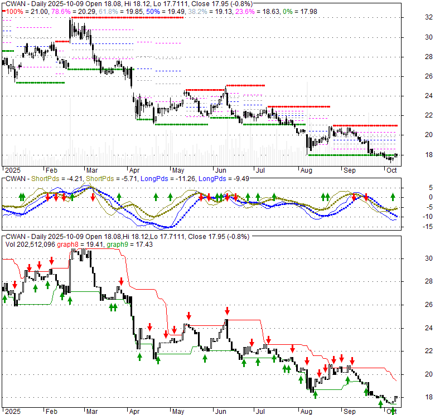Viewport: 435px width, 415px height.
Task: Click the red 100% resistance line at 21.00
Action: [365, 125]
